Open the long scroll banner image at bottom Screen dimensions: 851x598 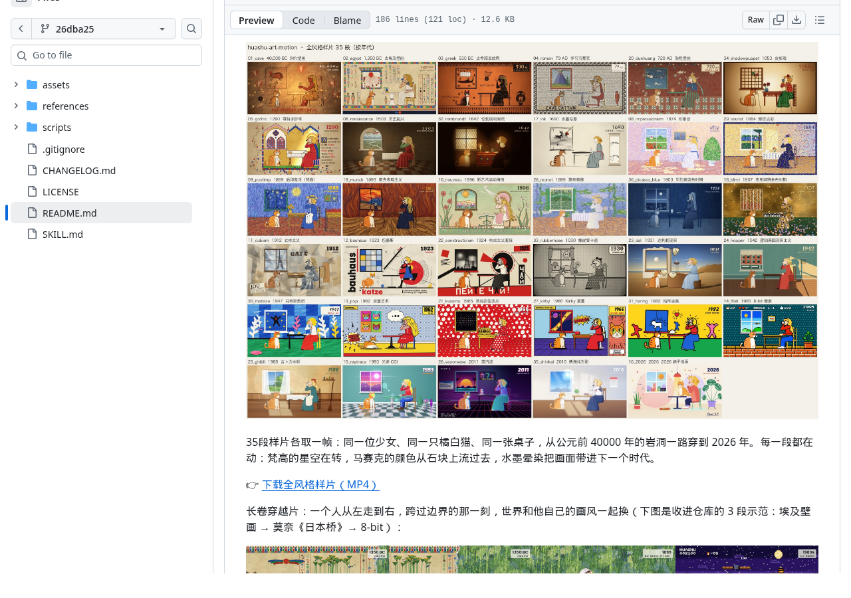[x=532, y=559]
